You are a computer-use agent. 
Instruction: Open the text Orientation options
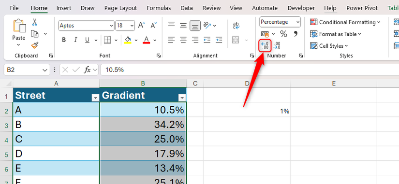[207, 26]
